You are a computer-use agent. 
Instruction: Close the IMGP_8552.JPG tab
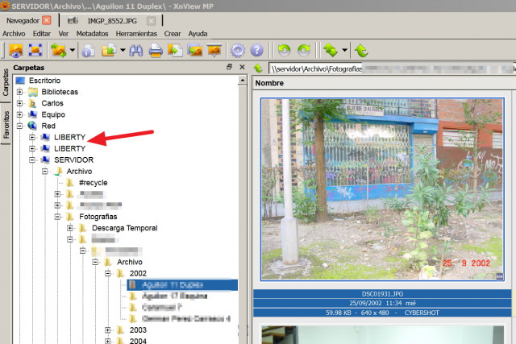[151, 21]
